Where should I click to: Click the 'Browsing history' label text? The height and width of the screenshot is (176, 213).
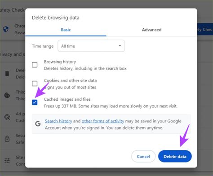click(x=60, y=62)
